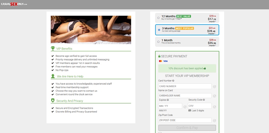Click the card icon next to Last 3 digits
The height and width of the screenshot is (133, 269).
190,111
